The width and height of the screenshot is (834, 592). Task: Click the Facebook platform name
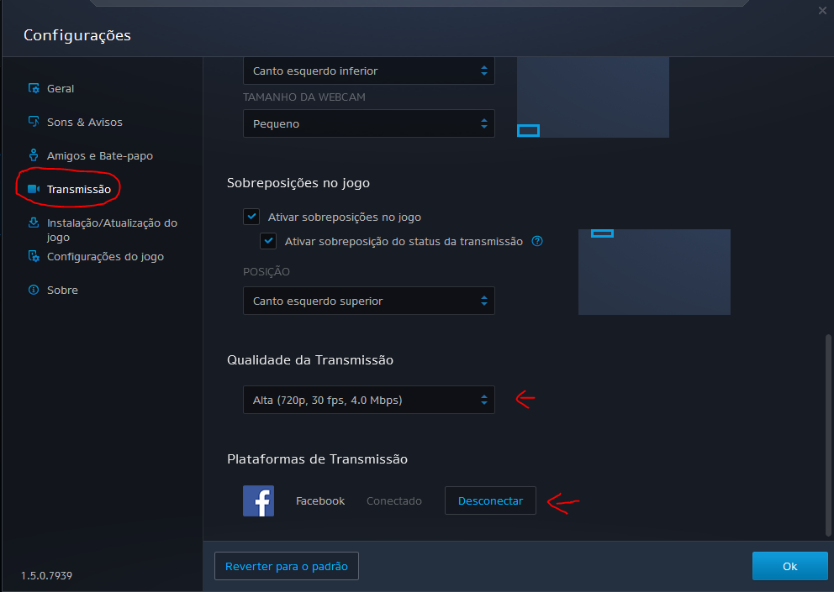click(x=320, y=500)
